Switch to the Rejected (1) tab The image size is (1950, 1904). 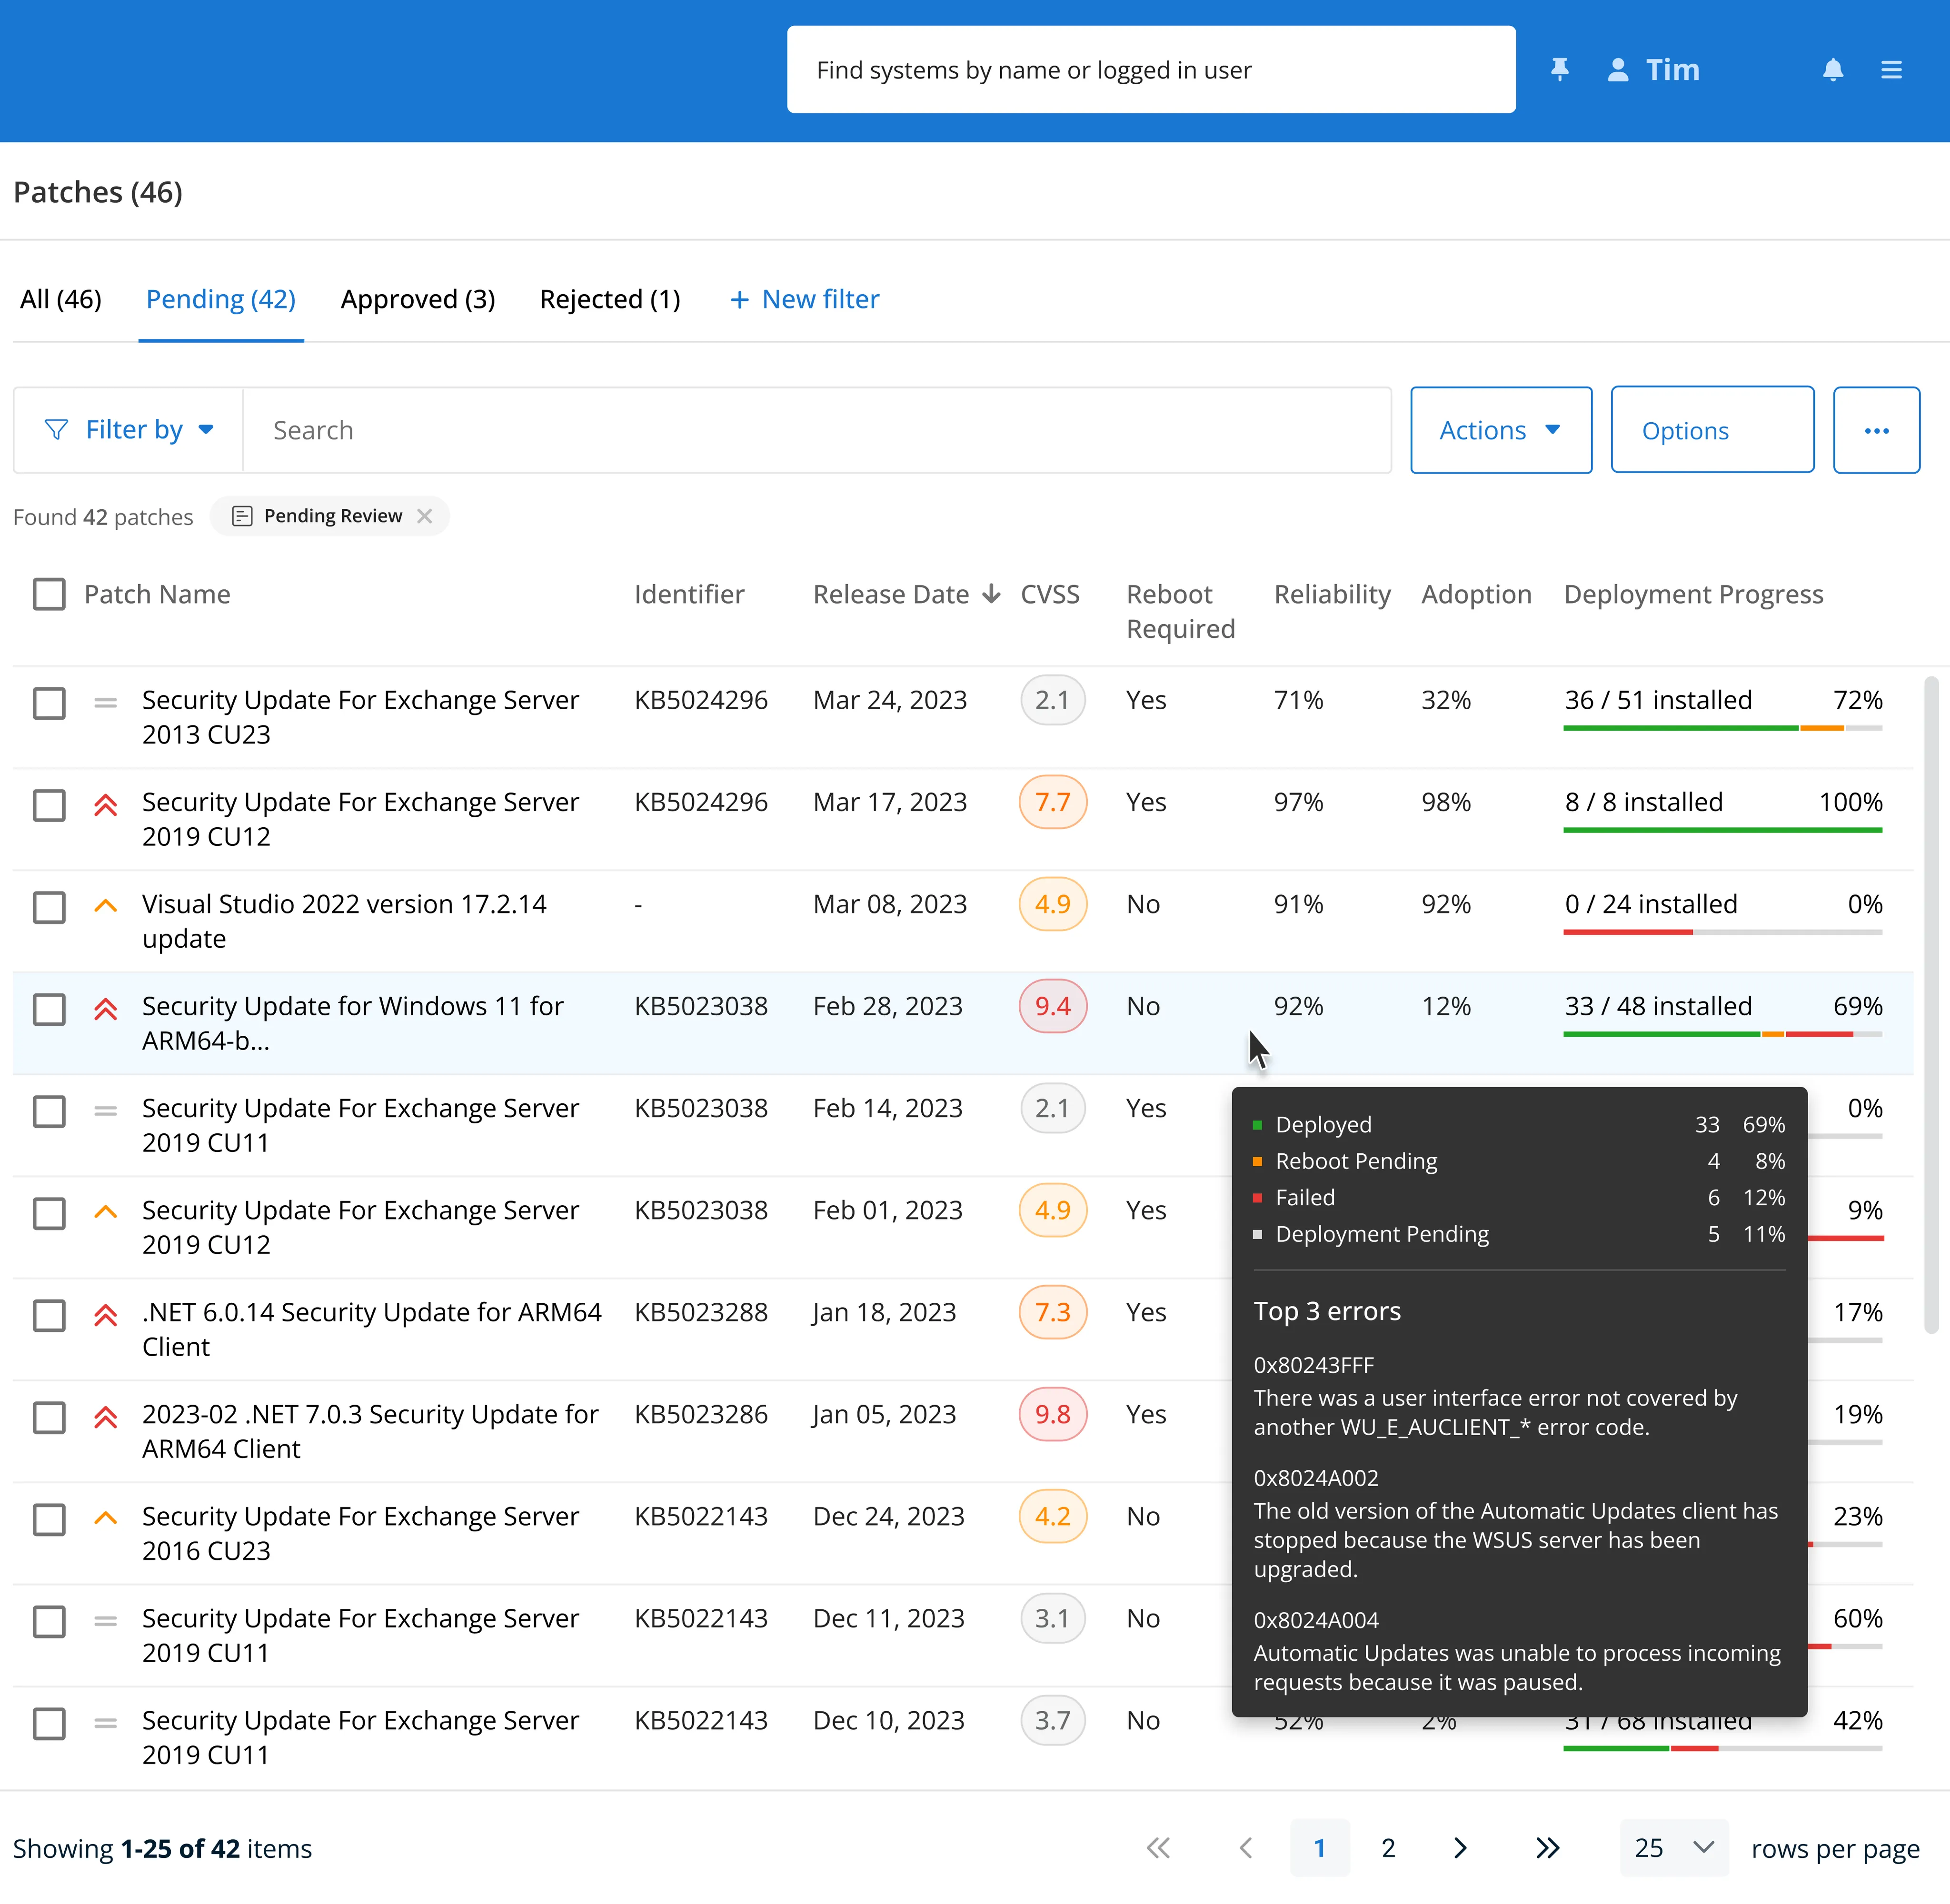point(609,299)
